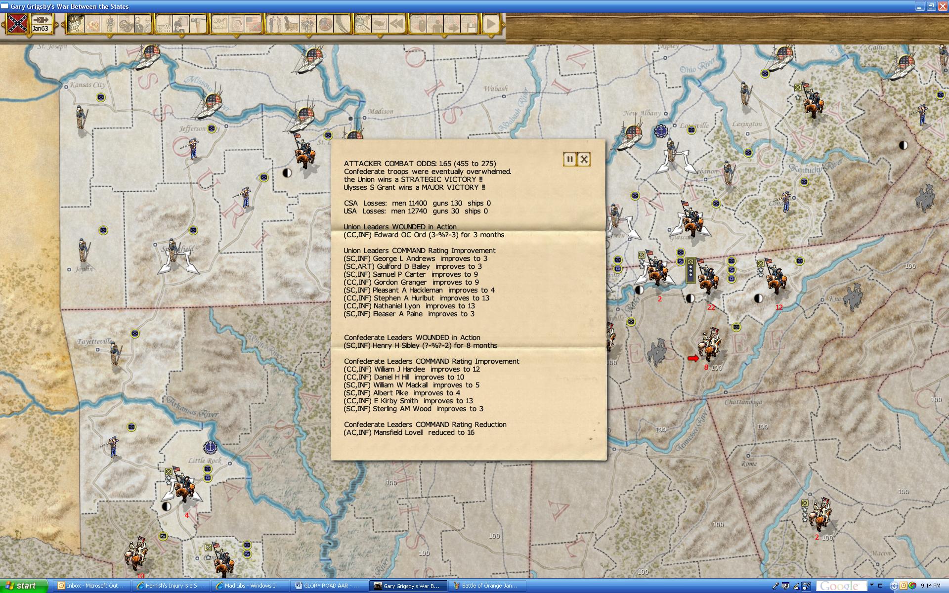Select the cannon artillery toolbar icon
949x593 pixels.
pos(126,23)
